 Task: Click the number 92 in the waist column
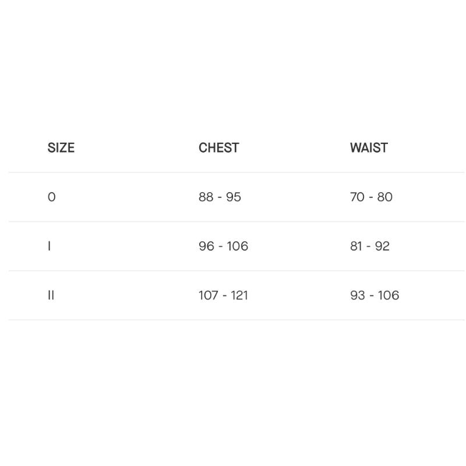coord(382,246)
